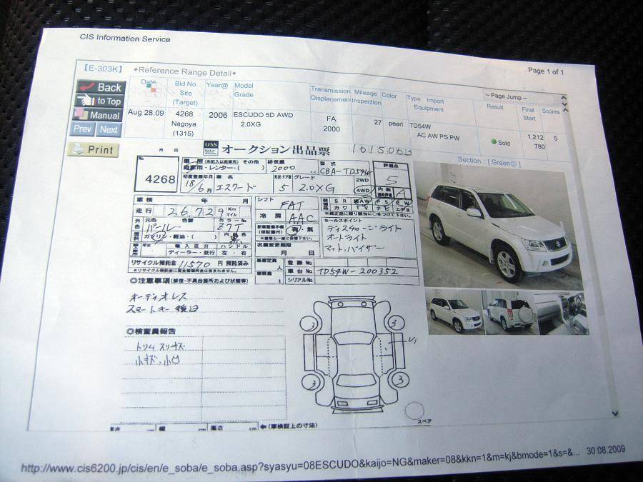Click the date 30.08.2009 in footer
Screen dimensions: 643x482
click(x=605, y=450)
